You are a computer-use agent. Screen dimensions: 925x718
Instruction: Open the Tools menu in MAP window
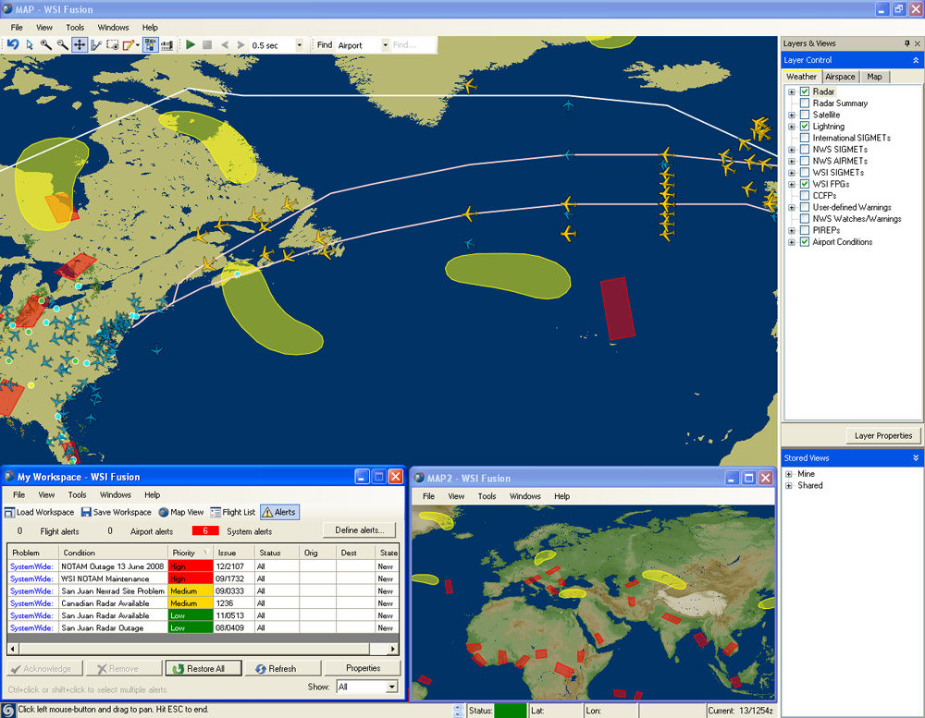coord(75,28)
